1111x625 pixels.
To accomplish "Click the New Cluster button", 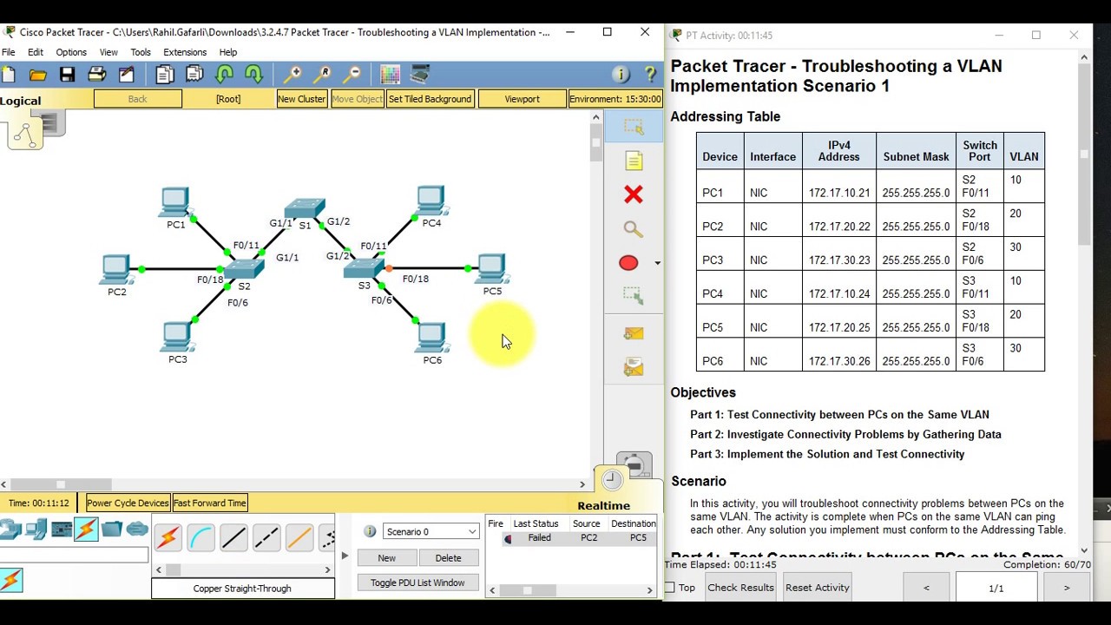I will pyautogui.click(x=301, y=99).
